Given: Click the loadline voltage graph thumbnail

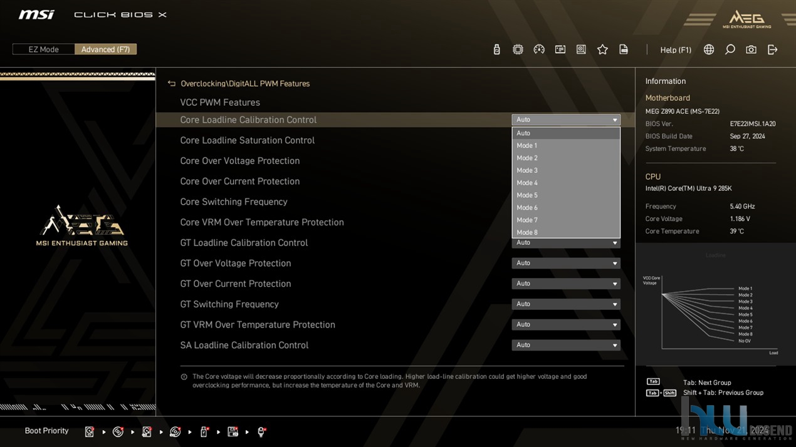Looking at the screenshot, I should click(x=716, y=306).
